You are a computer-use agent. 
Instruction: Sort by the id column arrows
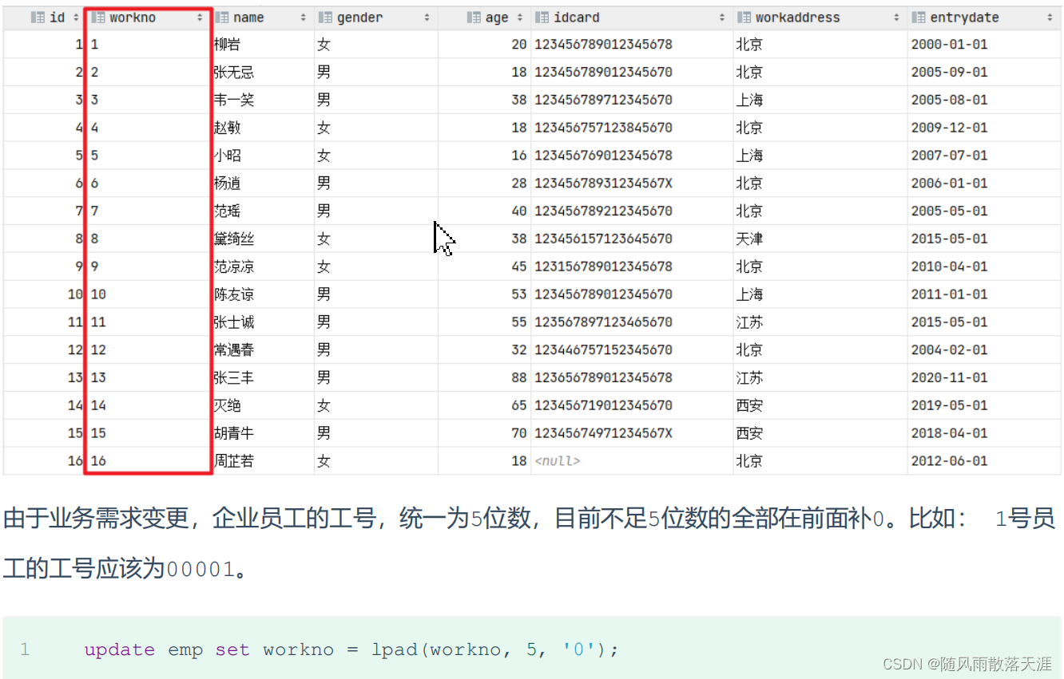pos(76,18)
